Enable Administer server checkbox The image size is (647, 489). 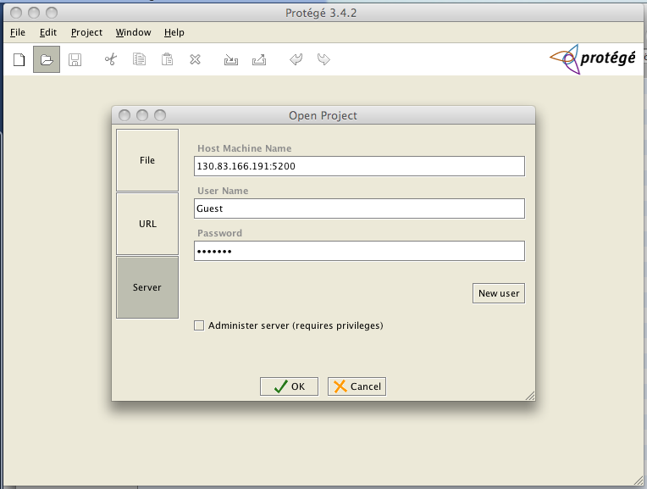point(199,325)
